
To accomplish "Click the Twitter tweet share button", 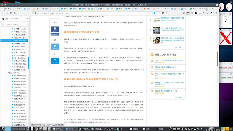I will [55, 47].
